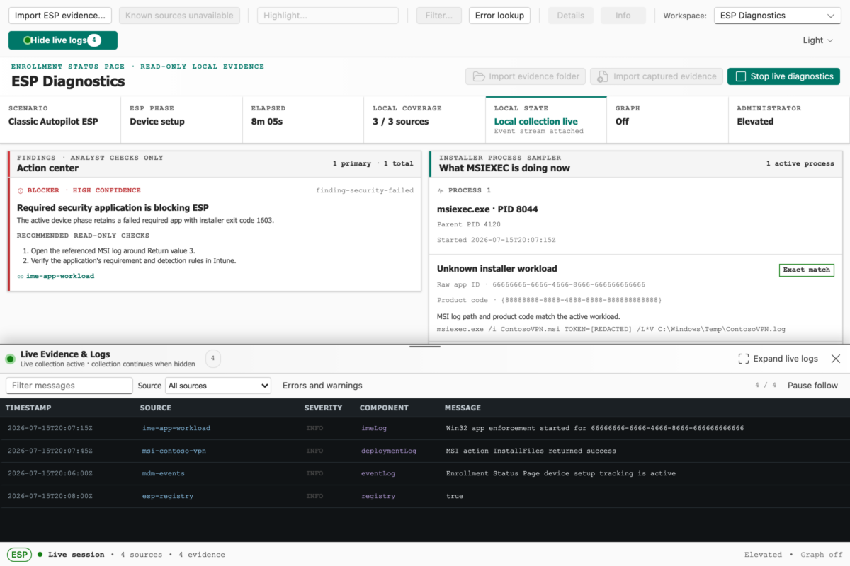
Task: Click the Highlight... input field
Action: click(328, 16)
